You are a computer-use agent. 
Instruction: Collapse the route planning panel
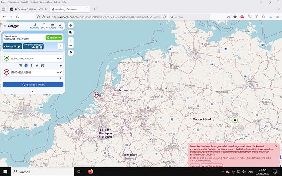[33, 91]
